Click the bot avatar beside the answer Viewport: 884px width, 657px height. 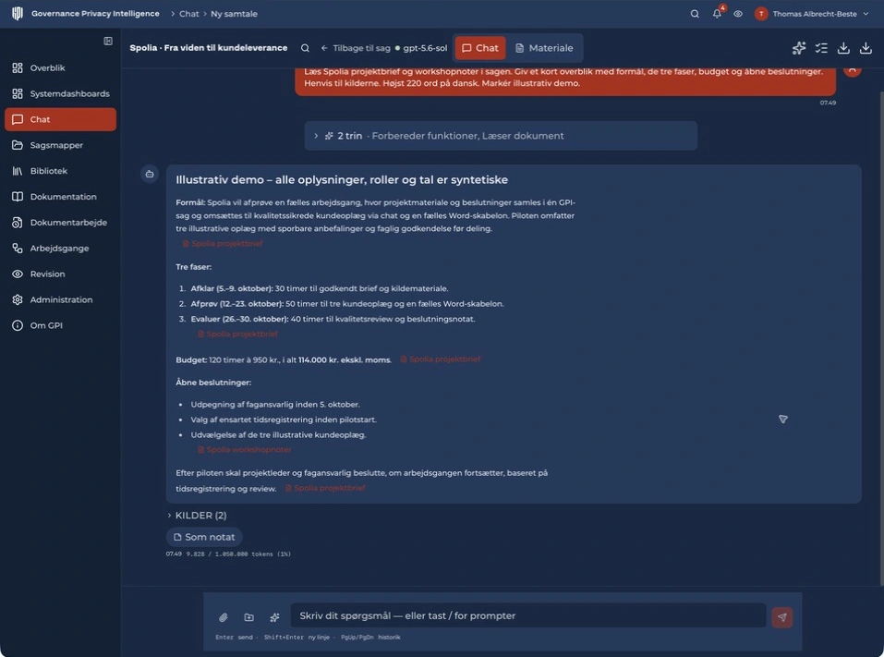click(x=150, y=175)
